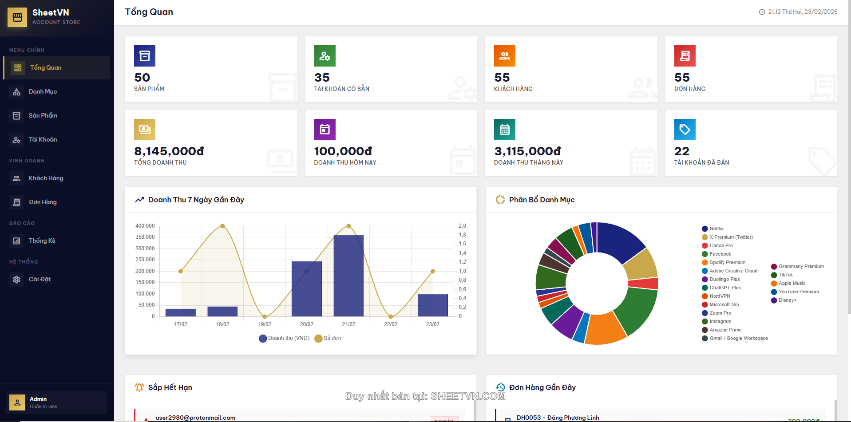Screen dimensions: 851x422
Task: Click the 21/02 revenue bar in chart
Action: 348,275
